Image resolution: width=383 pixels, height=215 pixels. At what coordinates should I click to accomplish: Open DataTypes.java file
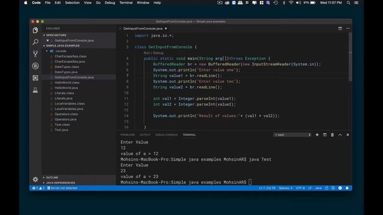pyautogui.click(x=66, y=72)
